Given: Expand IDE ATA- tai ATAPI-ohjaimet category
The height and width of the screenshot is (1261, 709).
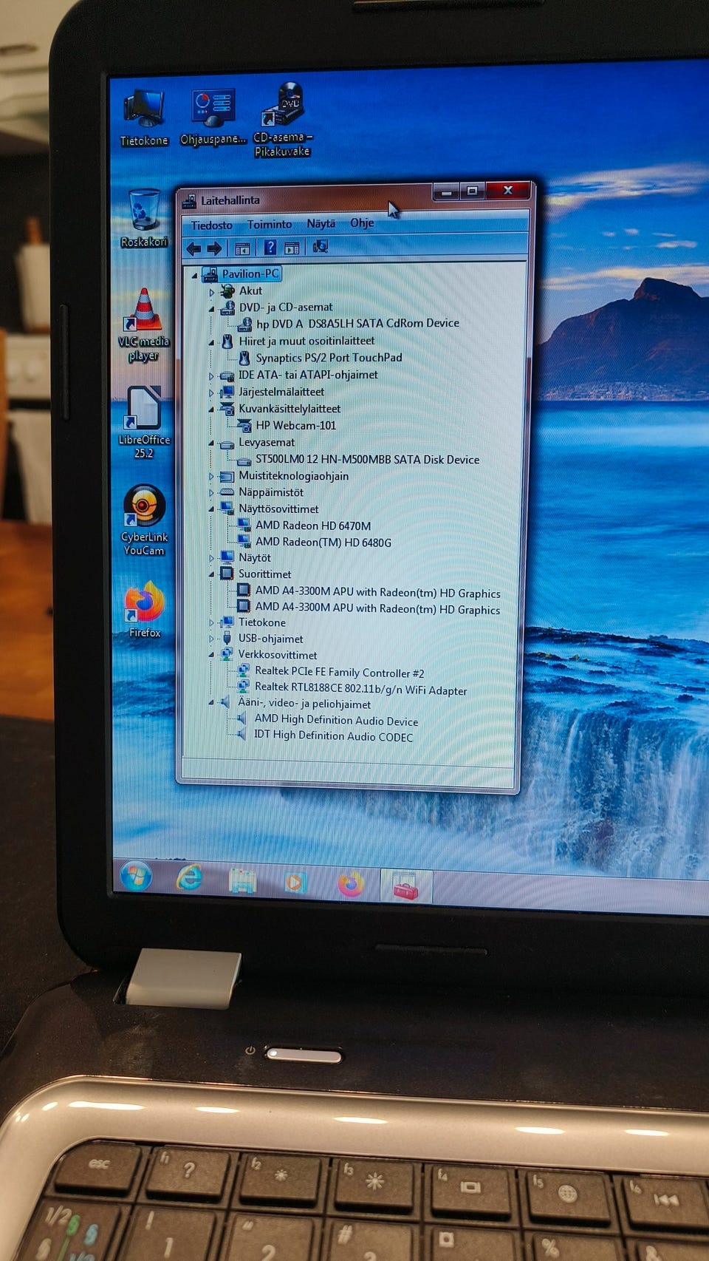Looking at the screenshot, I should pyautogui.click(x=211, y=377).
